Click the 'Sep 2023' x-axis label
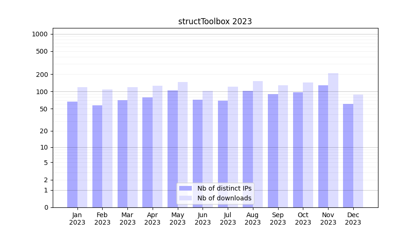 278,219
